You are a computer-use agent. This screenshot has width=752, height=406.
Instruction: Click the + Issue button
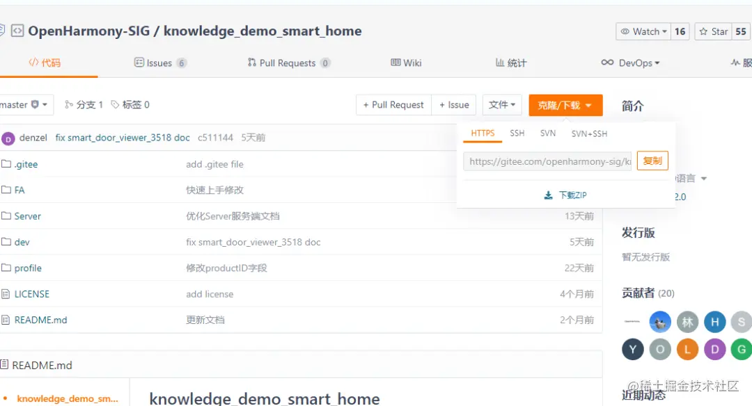point(454,105)
